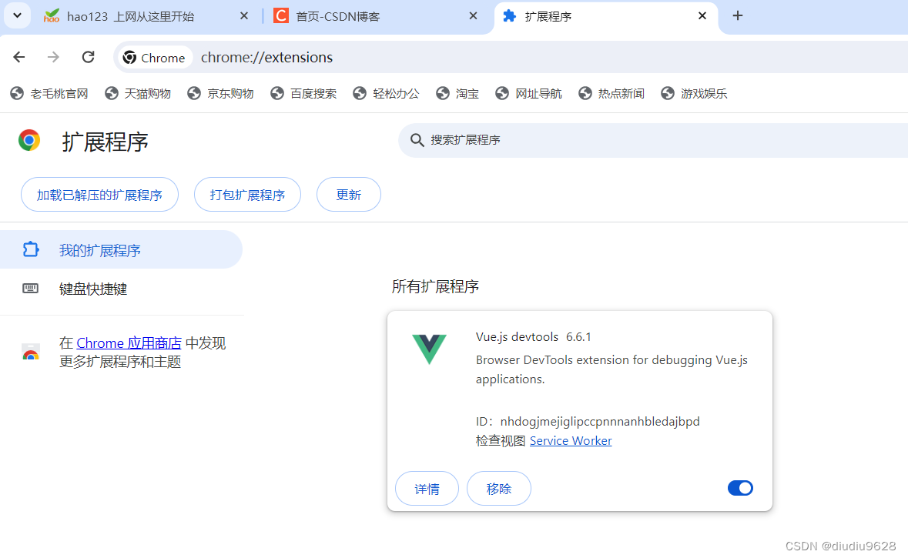Screen dimensions: 908x558
Task: Click the 打包扩展程序 button
Action: coord(247,195)
